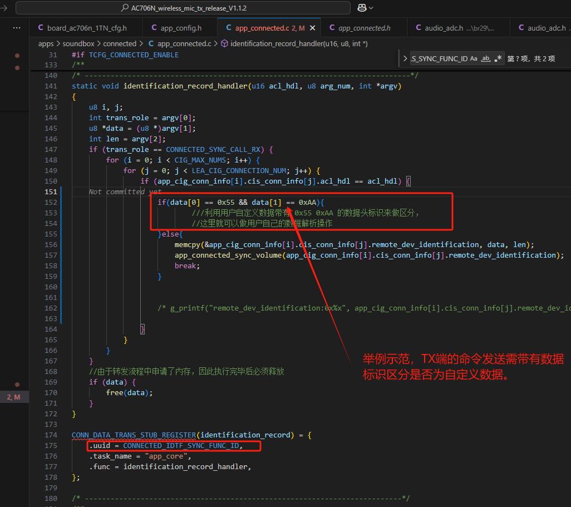Click 'app_connected_sync_volume' function call
The height and width of the screenshot is (507, 571).
(228, 255)
